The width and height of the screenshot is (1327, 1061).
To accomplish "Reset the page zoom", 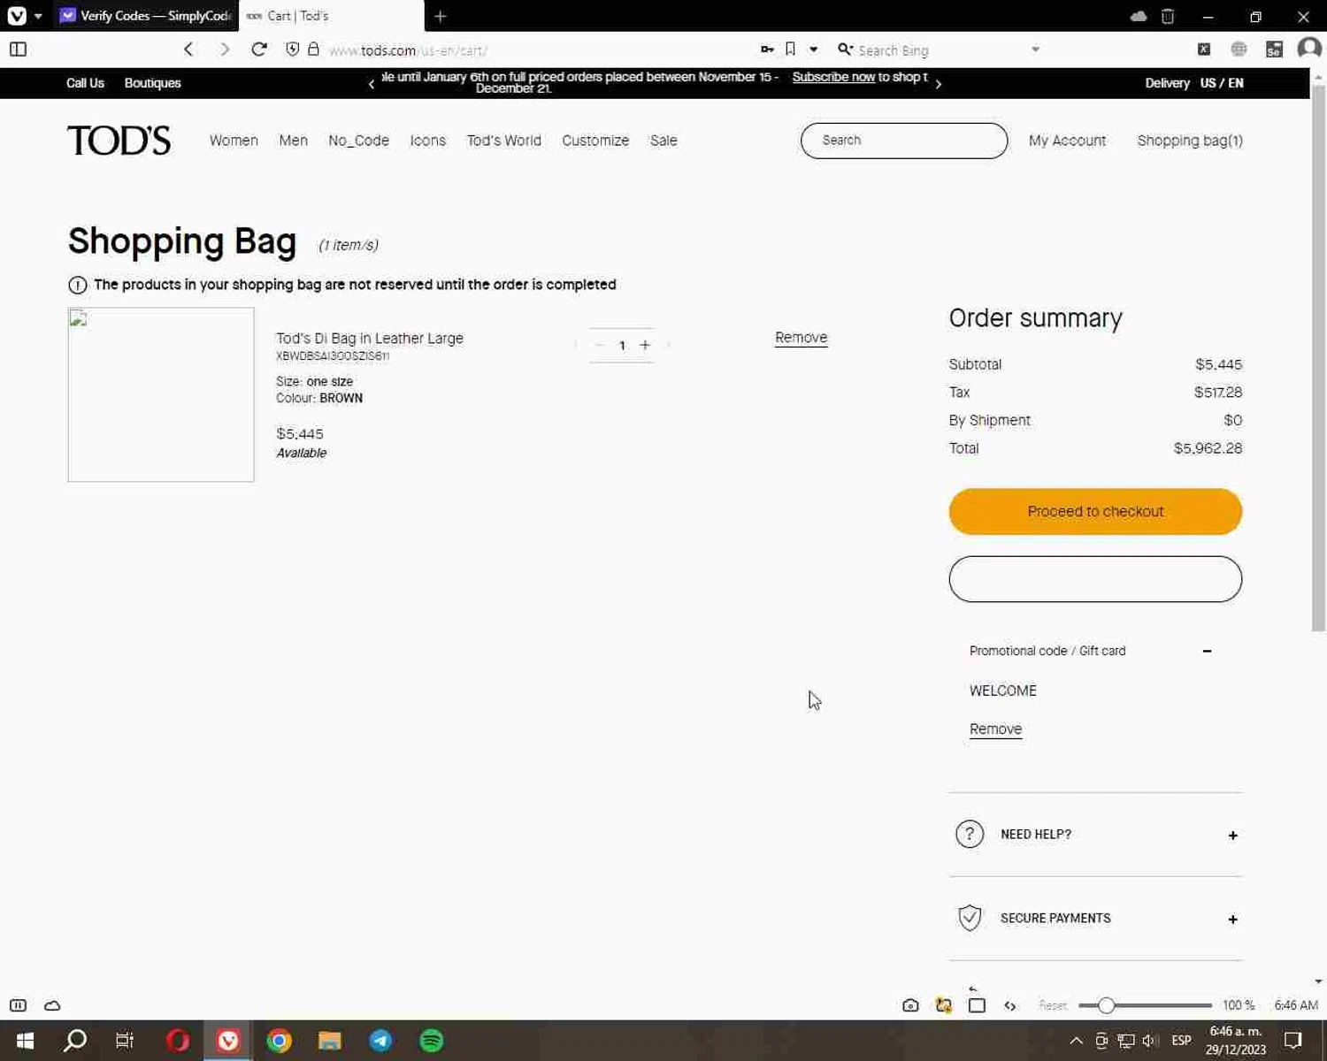I will 1053,1005.
